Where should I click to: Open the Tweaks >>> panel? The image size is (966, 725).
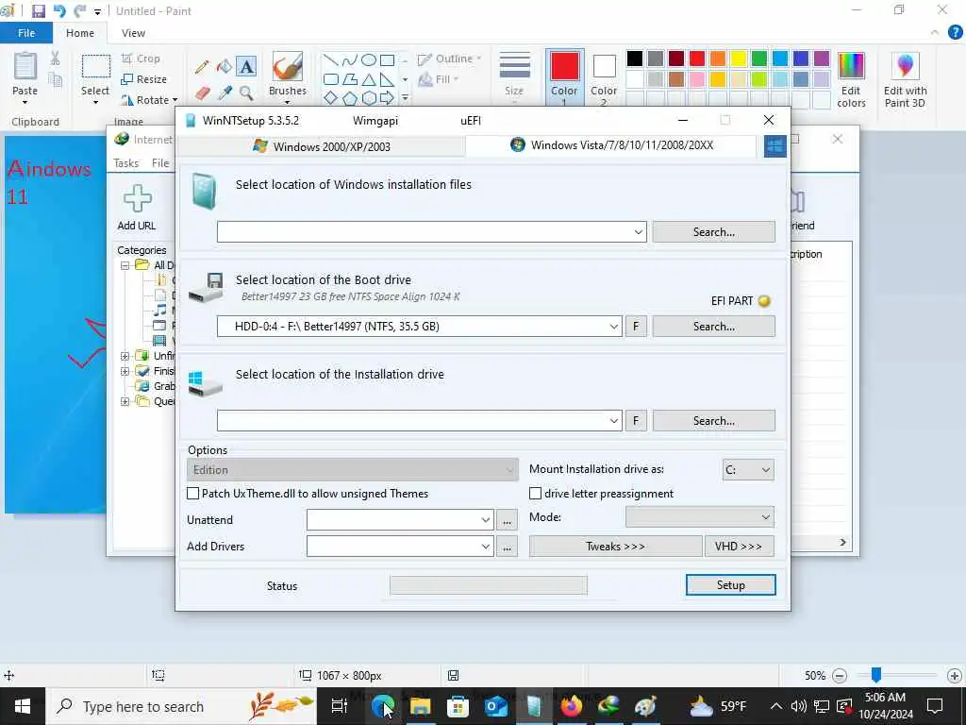pyautogui.click(x=615, y=547)
